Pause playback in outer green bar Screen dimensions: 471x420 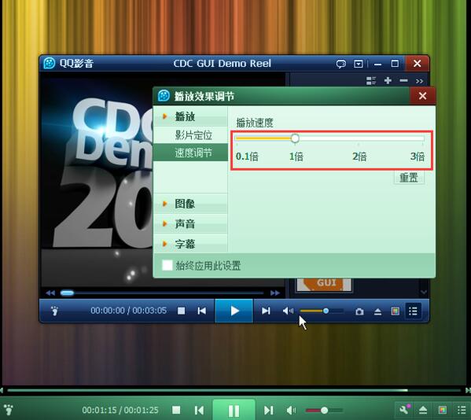tap(234, 410)
